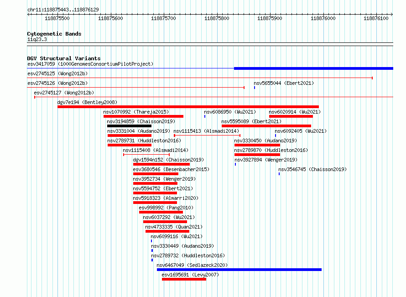The image size is (406, 297).
Task: Select nsv6092405 (Wu2021) label
Action: pyautogui.click(x=301, y=131)
